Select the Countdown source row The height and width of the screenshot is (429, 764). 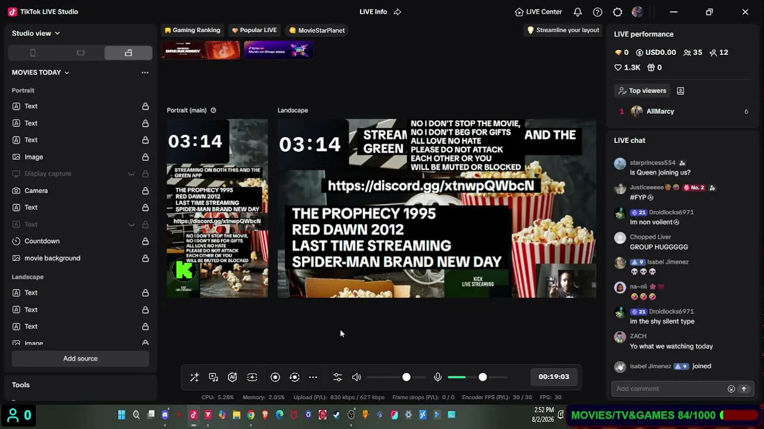[x=81, y=241]
